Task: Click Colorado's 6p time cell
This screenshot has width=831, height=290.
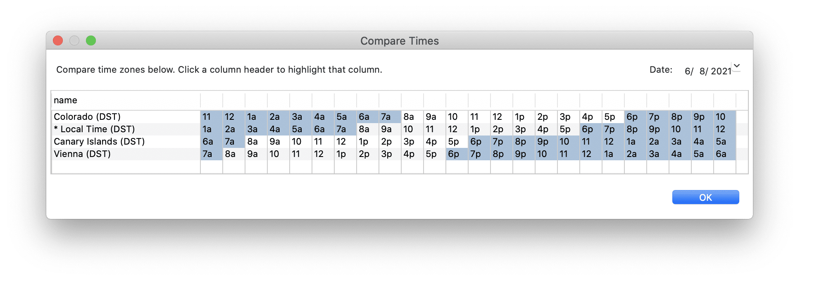Action: [x=635, y=117]
